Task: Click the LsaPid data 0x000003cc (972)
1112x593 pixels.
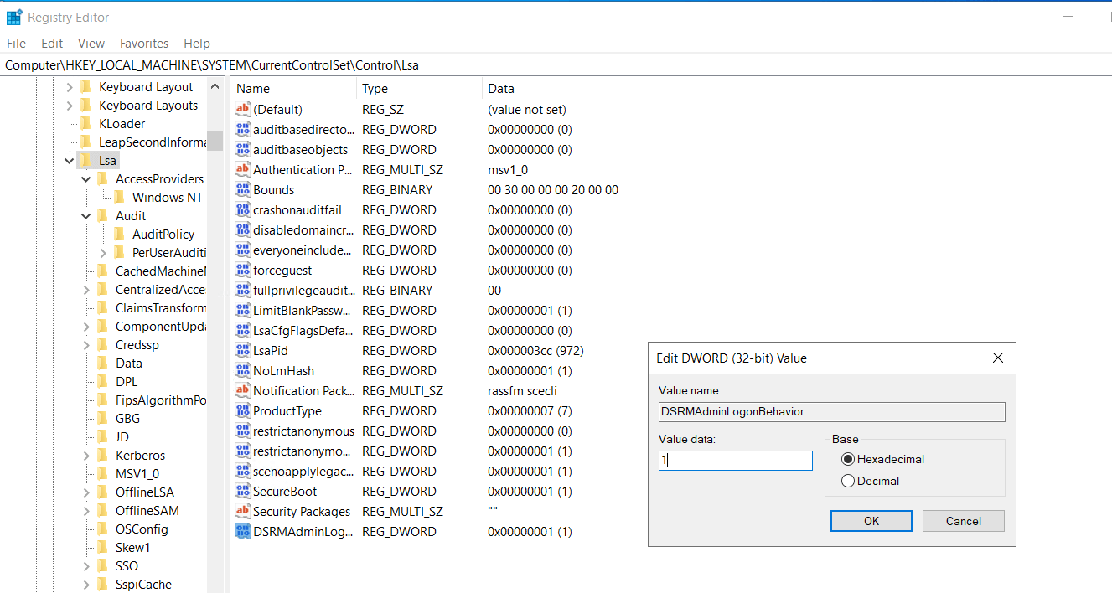Action: (535, 350)
